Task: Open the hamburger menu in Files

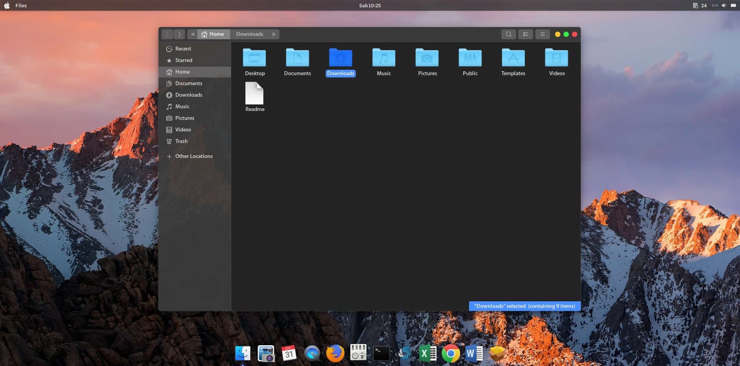Action: pyautogui.click(x=543, y=34)
